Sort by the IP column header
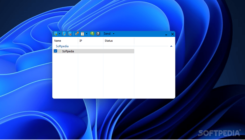Viewport: 245px width, 140px height. pyautogui.click(x=91, y=41)
